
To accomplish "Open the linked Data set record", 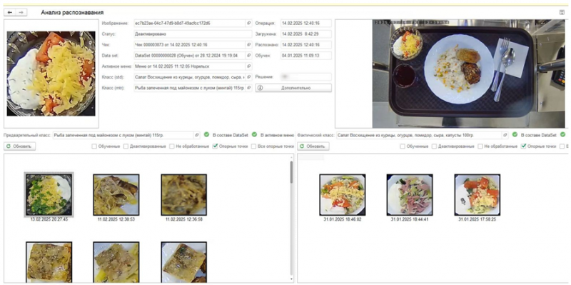I will (x=248, y=56).
